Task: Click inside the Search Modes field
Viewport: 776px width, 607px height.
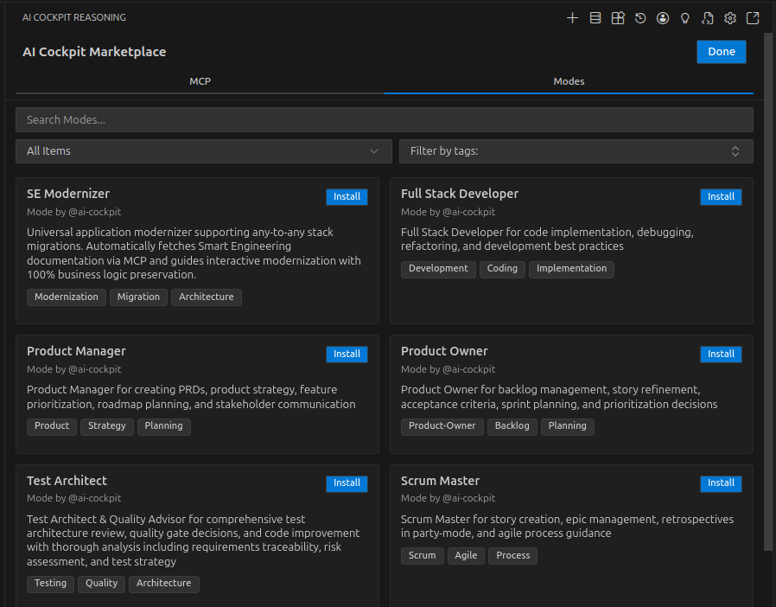Action: [x=385, y=119]
